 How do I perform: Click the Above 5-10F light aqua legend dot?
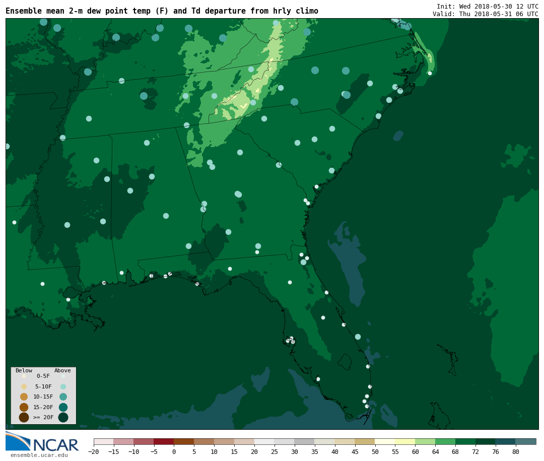click(x=63, y=386)
